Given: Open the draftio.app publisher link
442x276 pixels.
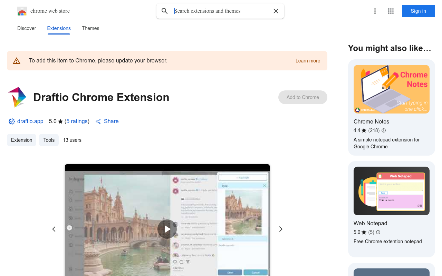Looking at the screenshot, I should [30, 121].
